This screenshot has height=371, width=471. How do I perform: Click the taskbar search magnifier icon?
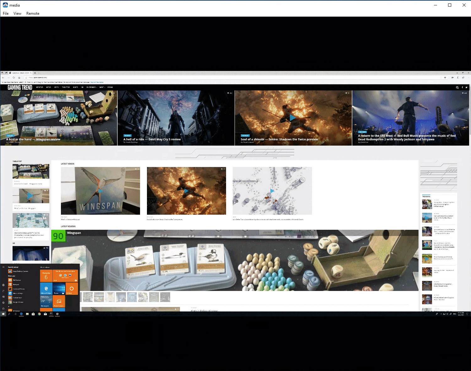tap(9, 314)
